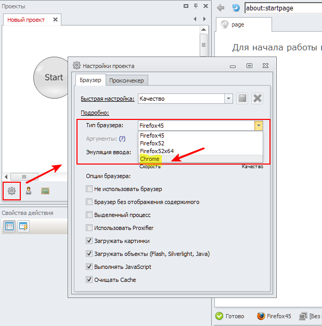Image resolution: width=322 pixels, height=326 pixels.
Task: Select the page browser tab
Action: click(x=243, y=24)
